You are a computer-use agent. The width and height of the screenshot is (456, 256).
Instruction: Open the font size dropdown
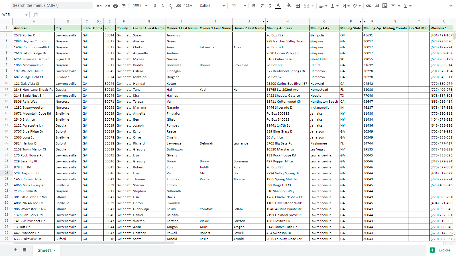coord(239,6)
